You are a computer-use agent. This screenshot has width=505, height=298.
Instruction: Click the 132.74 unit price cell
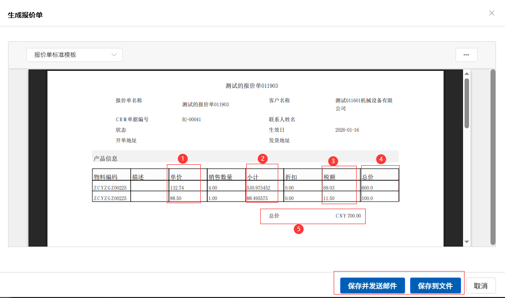177,188
